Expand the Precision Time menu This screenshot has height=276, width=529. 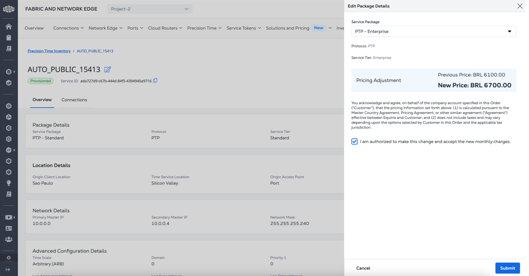(x=204, y=28)
